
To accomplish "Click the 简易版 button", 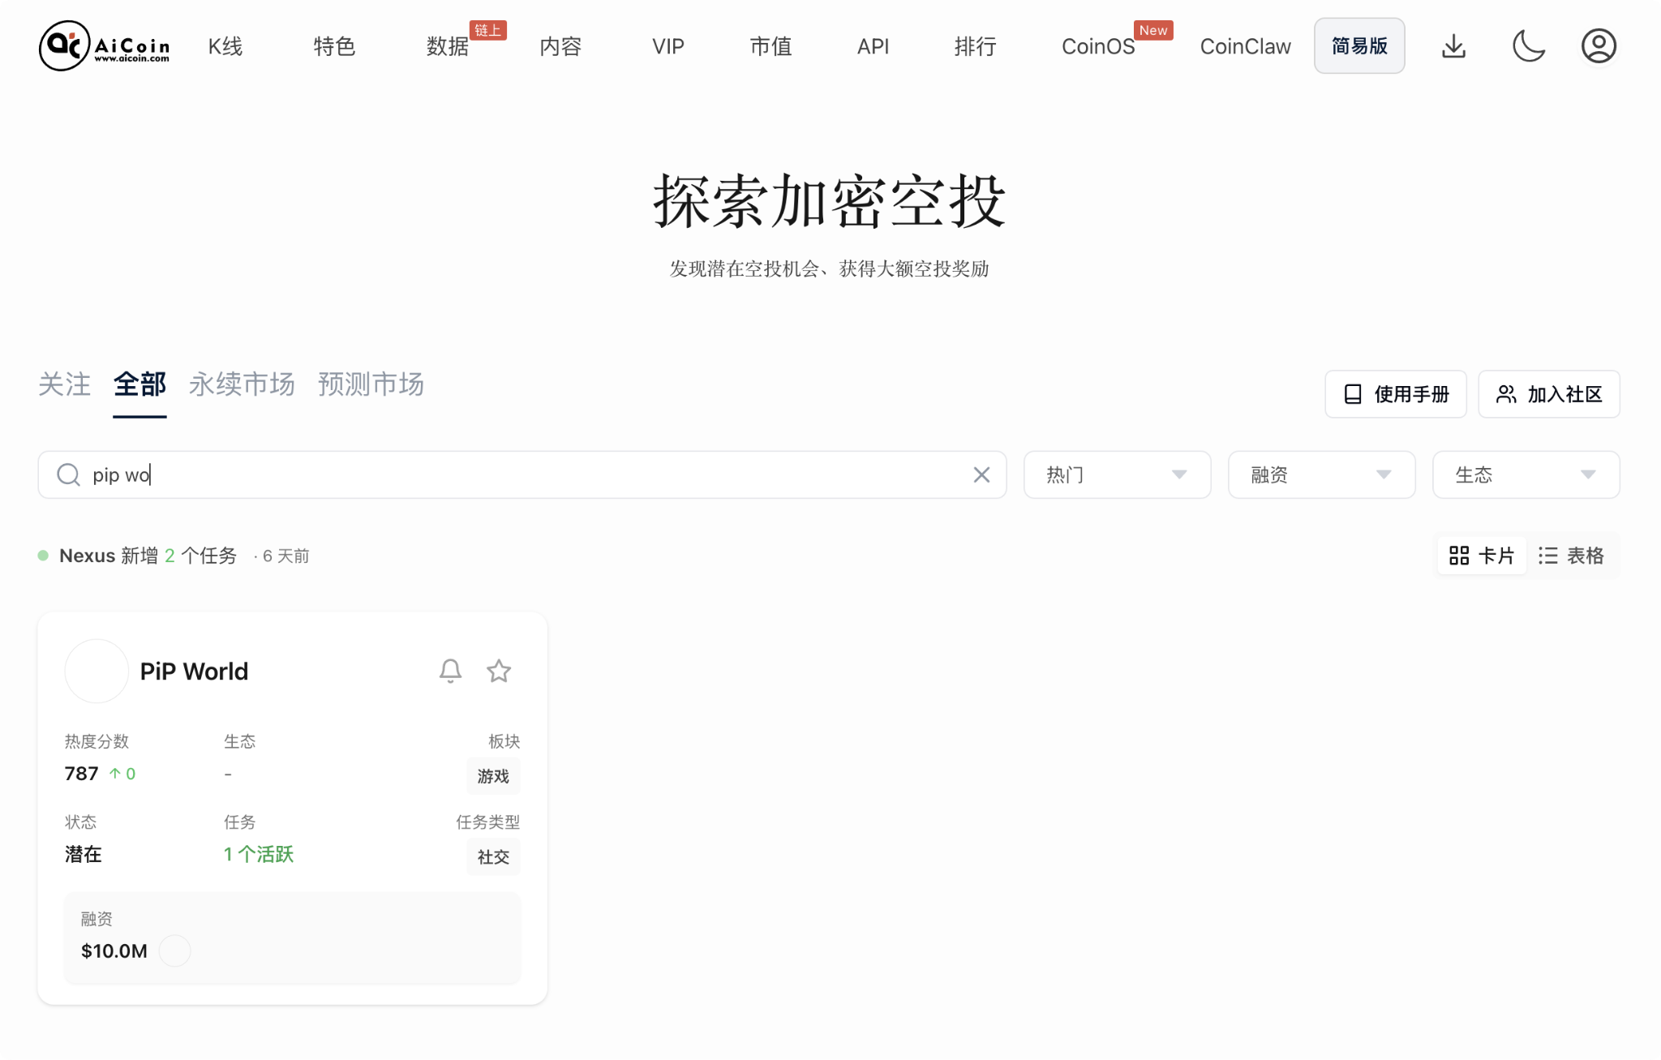I will click(x=1359, y=46).
